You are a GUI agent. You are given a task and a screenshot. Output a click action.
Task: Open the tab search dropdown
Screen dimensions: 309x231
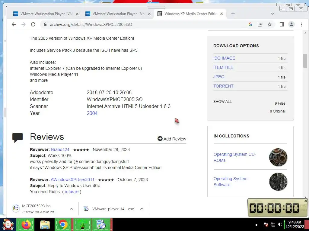(x=273, y=14)
